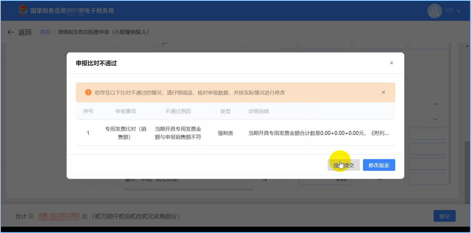Screen dimensions: 471x233
Task: Click the 类型 column header
Action: click(x=225, y=111)
